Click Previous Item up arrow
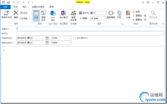 [24, 2]
